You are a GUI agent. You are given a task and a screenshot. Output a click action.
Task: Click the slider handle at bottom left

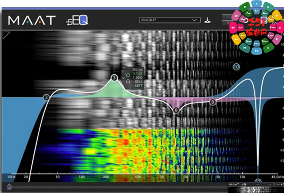click(9, 187)
